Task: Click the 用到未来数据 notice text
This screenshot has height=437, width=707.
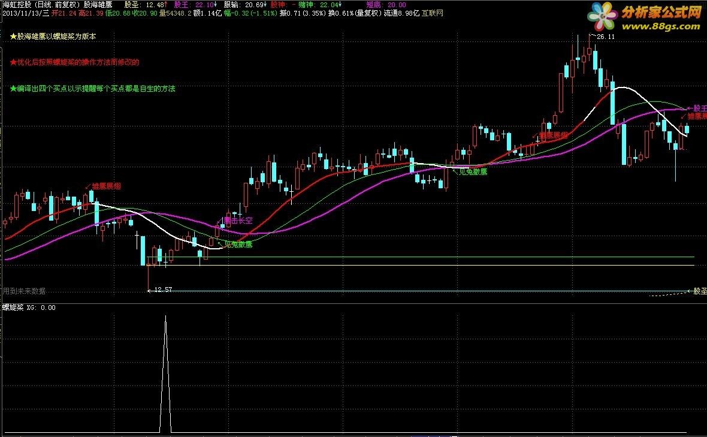Action: coord(24,291)
